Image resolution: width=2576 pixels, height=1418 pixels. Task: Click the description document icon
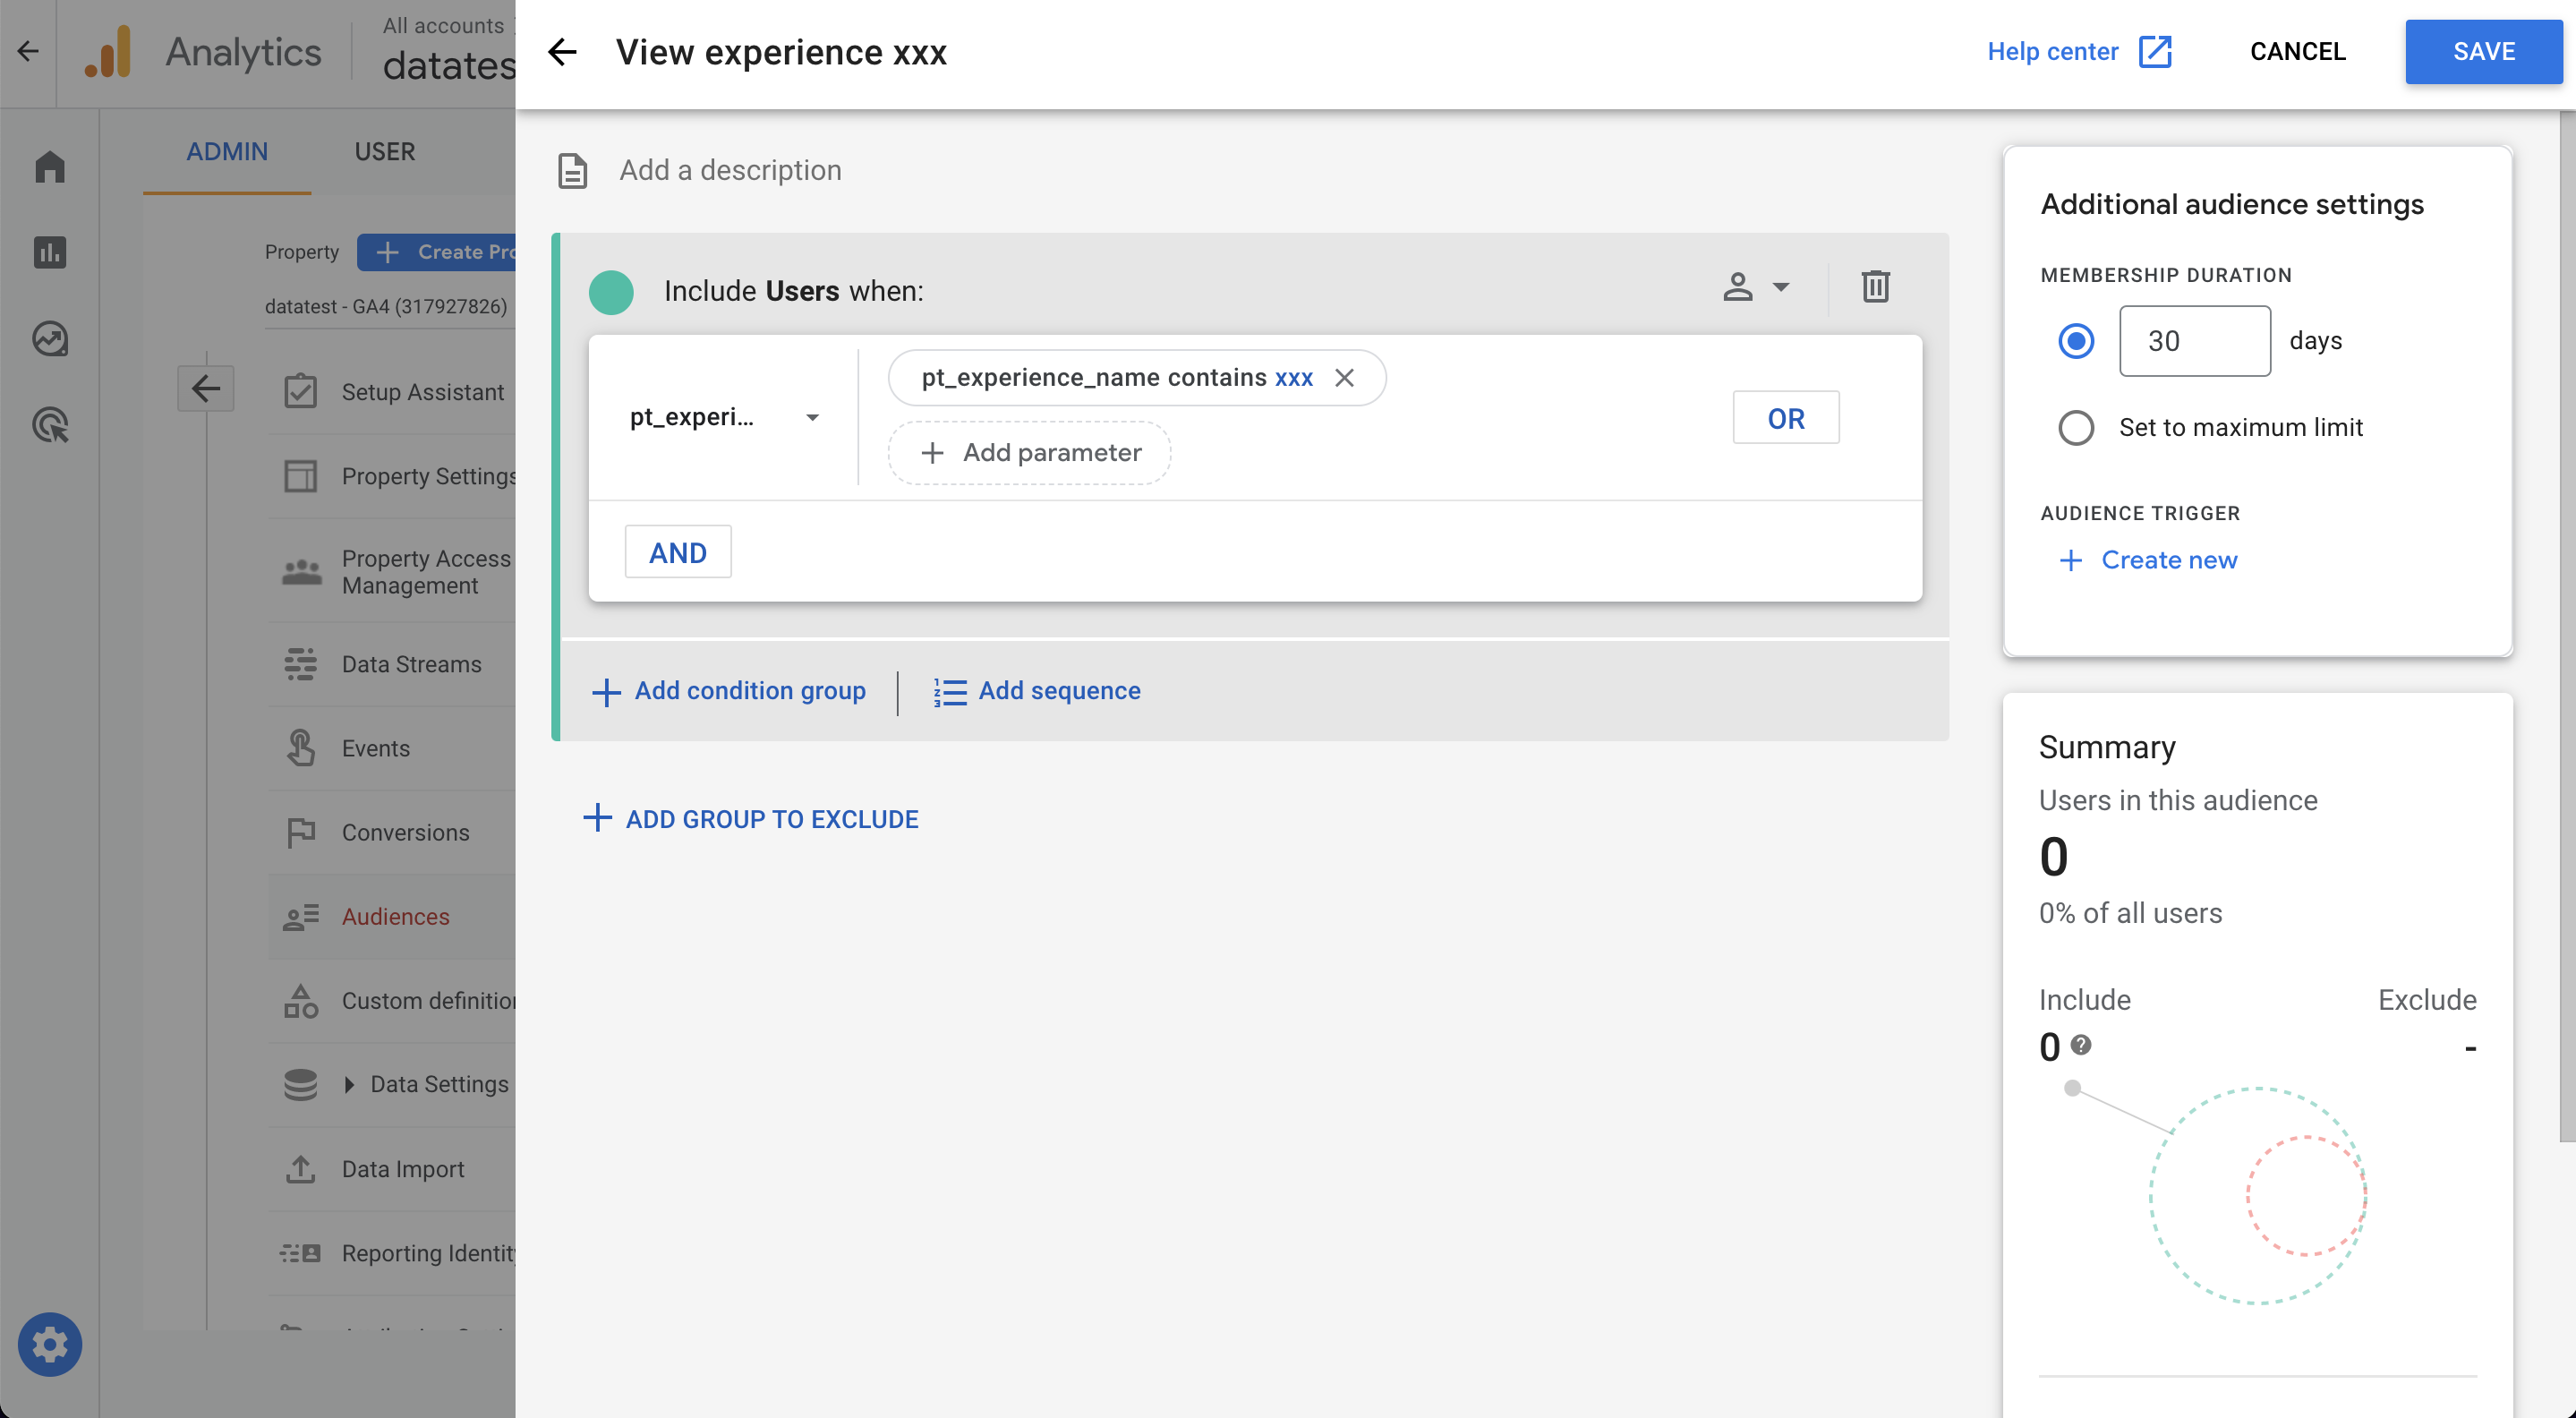[x=573, y=171]
